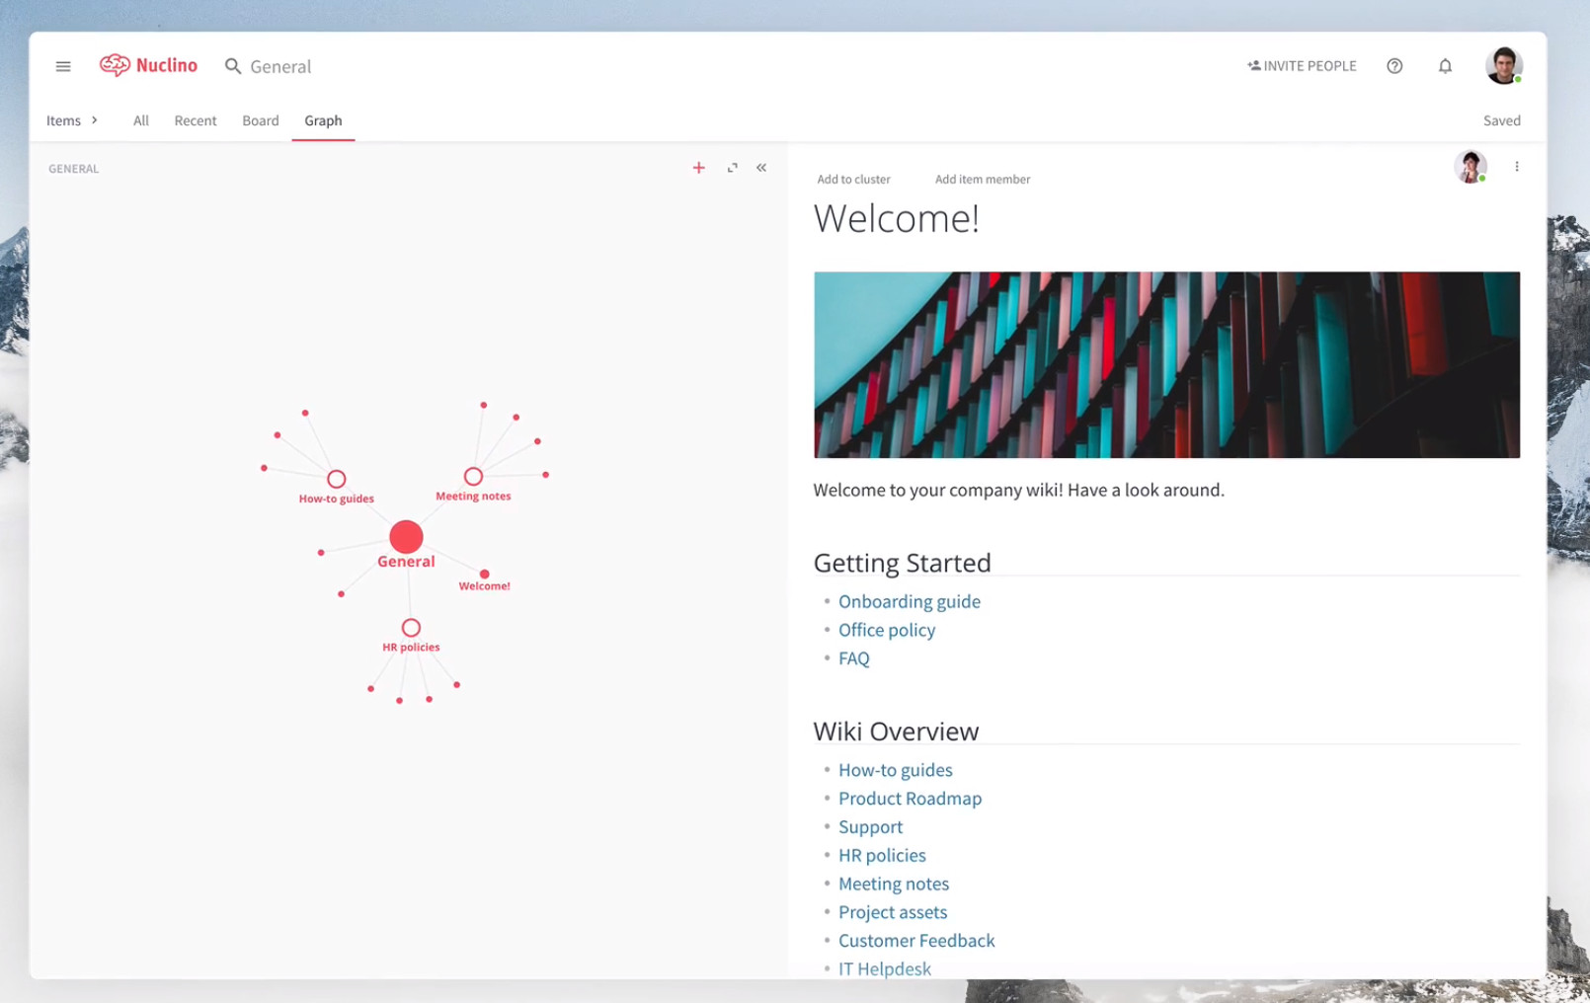Click the item member avatar
Viewport: 1590px width, 1003px height.
point(1471,167)
